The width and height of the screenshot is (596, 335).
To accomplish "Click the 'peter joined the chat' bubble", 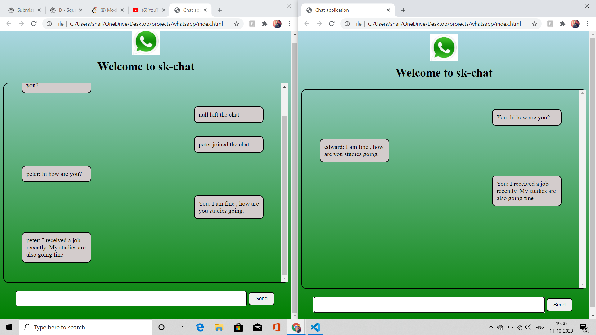I will [228, 144].
